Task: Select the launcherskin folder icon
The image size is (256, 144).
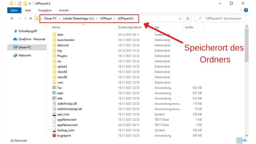Action: tap(54, 40)
